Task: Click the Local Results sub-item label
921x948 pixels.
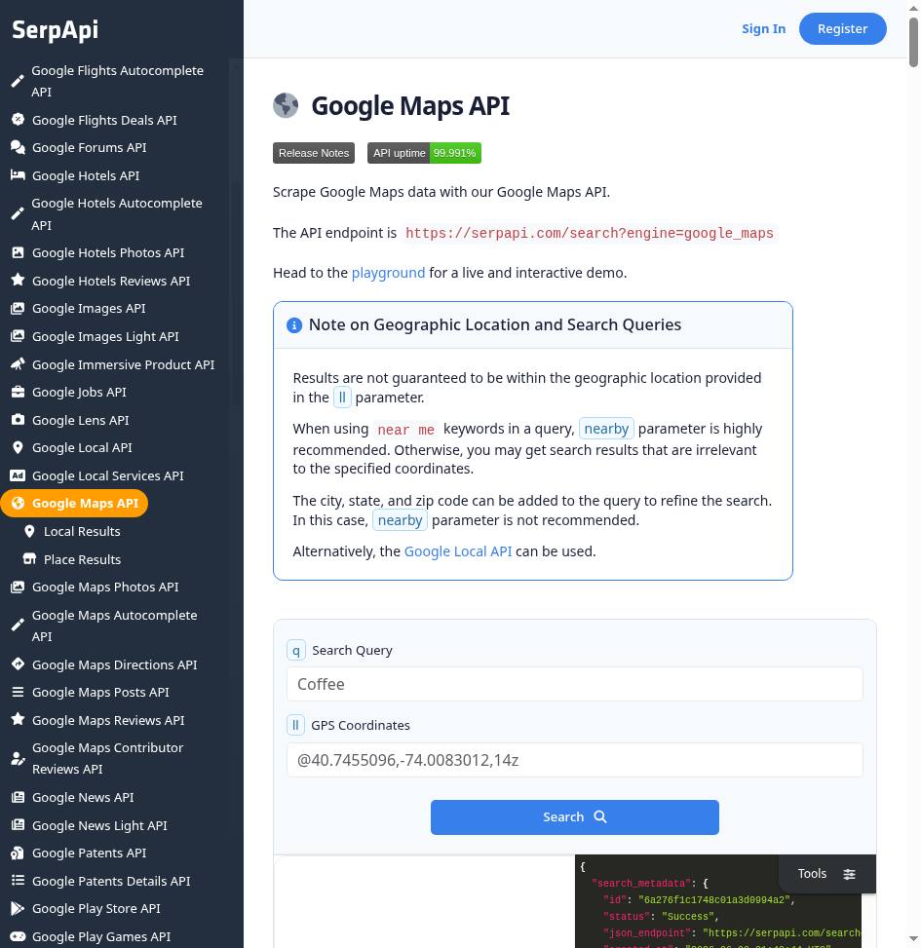Action: pos(82,531)
